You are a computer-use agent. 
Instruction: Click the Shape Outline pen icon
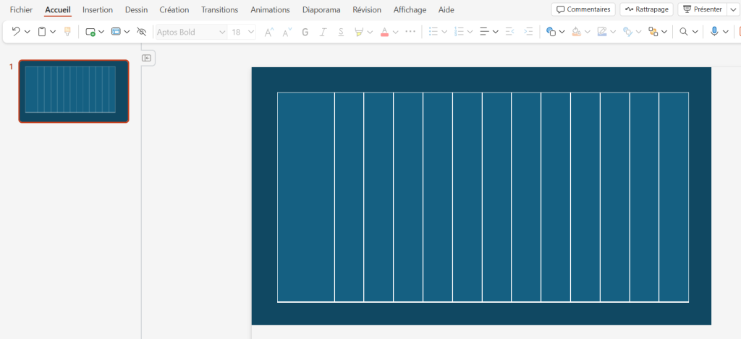coord(601,32)
